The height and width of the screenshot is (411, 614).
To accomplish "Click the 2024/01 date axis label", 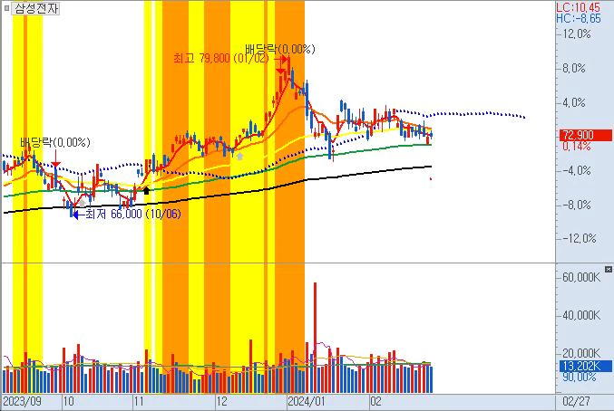I will [x=307, y=402].
